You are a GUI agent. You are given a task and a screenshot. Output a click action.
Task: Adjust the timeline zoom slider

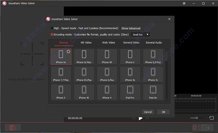(x=197, y=118)
